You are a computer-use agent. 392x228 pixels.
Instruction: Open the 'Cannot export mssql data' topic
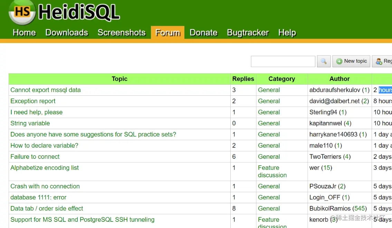(46, 90)
